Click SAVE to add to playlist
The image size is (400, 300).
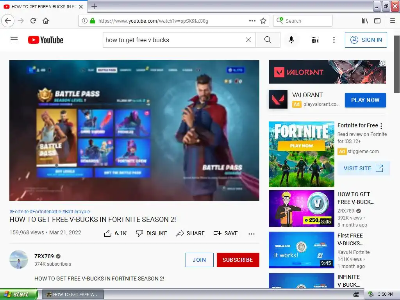point(225,233)
